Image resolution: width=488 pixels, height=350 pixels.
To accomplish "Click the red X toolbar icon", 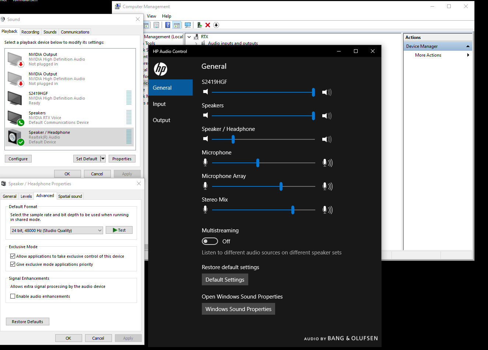I will 208,25.
